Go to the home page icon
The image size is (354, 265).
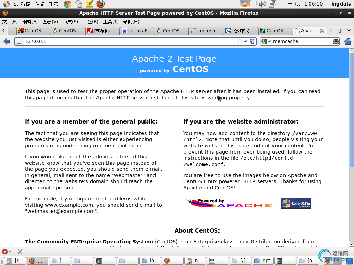(348, 41)
